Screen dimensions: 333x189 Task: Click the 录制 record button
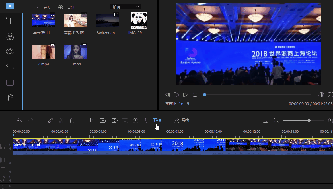click(66, 7)
